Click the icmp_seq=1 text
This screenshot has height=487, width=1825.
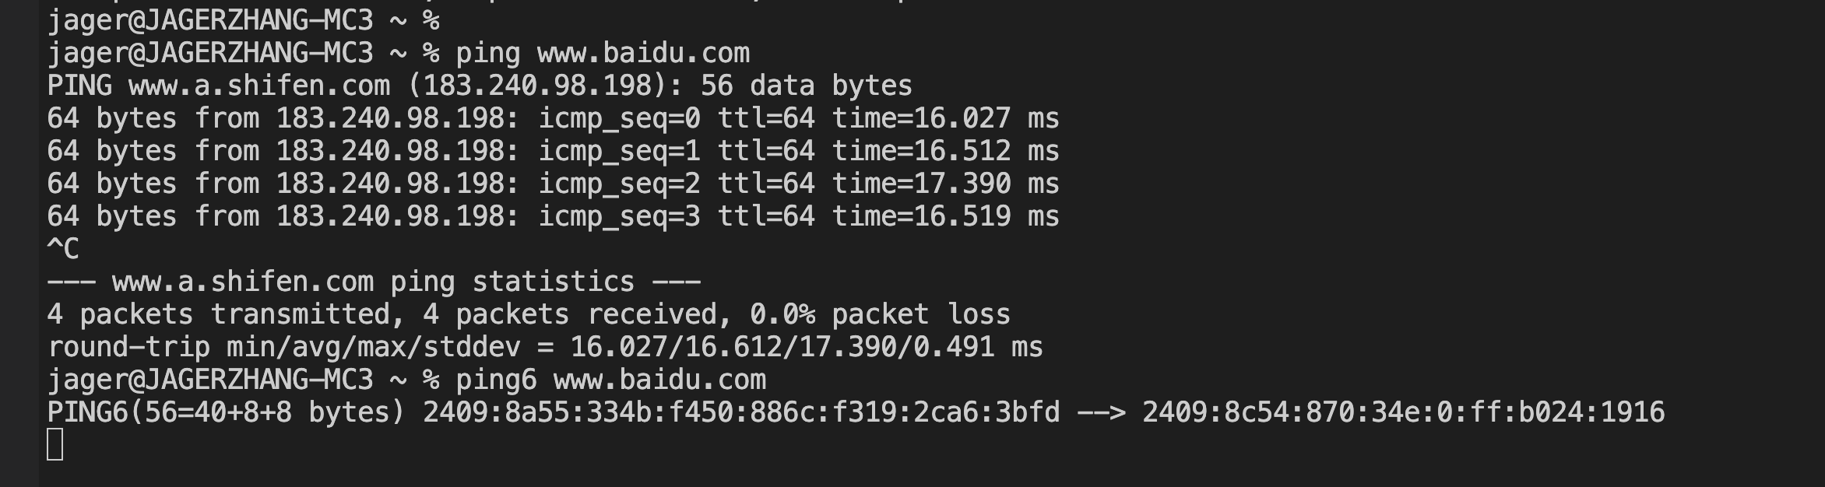(619, 151)
